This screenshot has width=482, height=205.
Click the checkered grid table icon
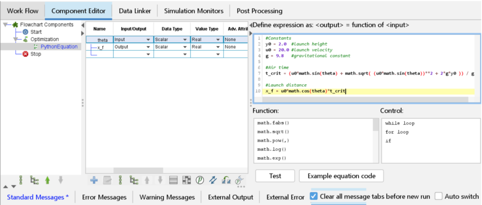coord(186,180)
